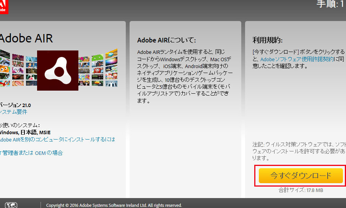Click the Adobe AIR page heading
The image size is (346, 208).
26,39
